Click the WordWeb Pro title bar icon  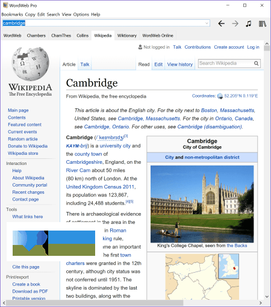coord(5,5)
